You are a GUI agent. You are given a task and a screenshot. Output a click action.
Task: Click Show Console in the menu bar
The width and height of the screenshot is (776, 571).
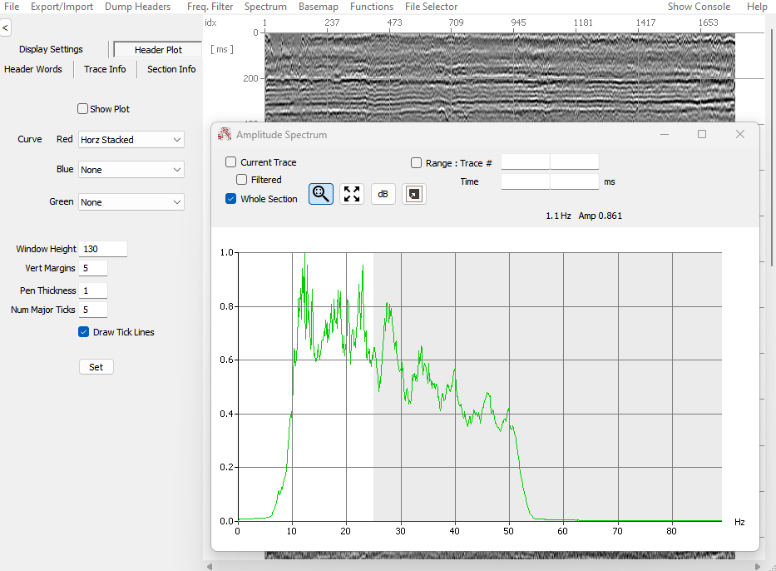(x=699, y=7)
